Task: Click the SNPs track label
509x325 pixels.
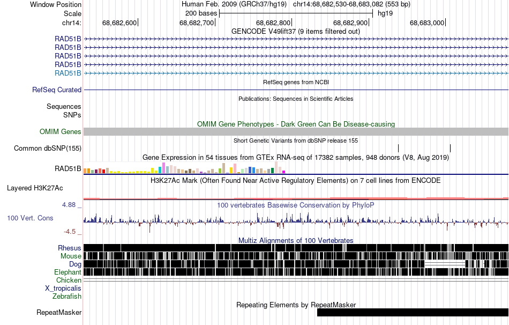Action: tap(72, 115)
